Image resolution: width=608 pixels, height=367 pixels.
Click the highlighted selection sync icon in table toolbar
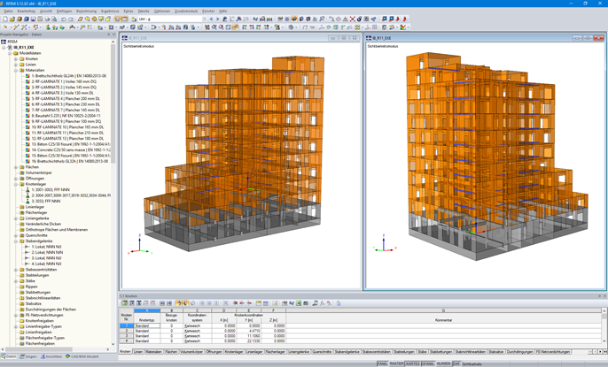click(179, 303)
